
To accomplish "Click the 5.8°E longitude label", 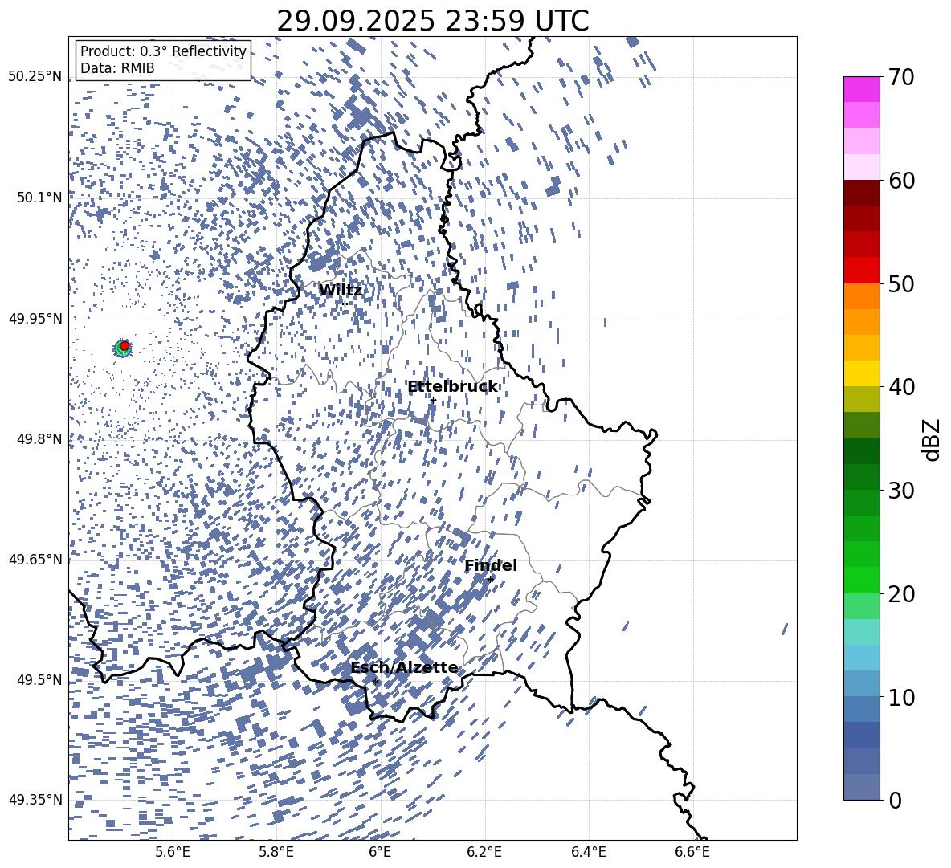I will (x=276, y=852).
